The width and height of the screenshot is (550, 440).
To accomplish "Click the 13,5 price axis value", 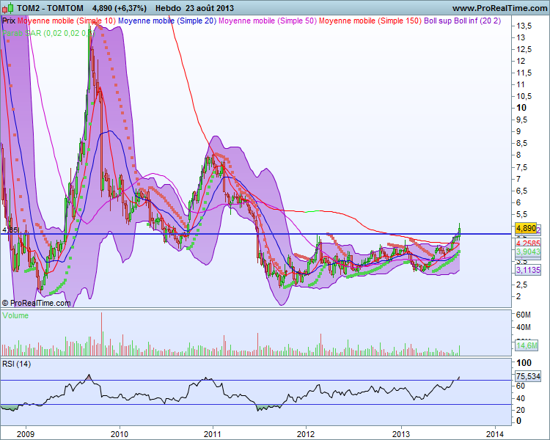I will point(524,26).
